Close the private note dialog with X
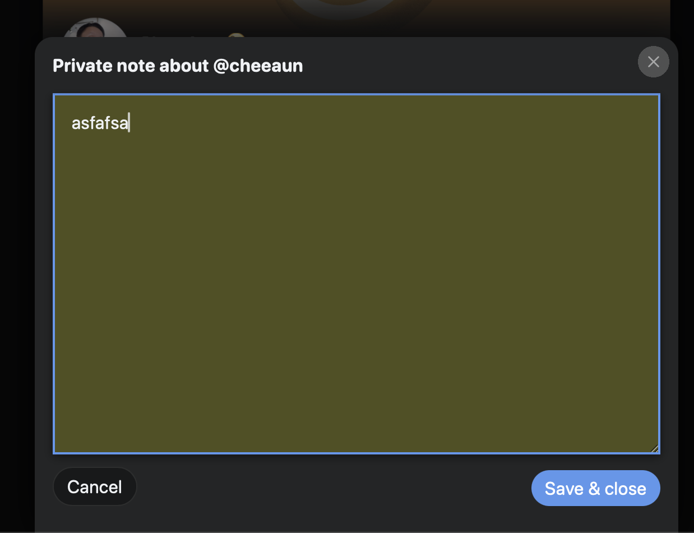The image size is (694, 533). pyautogui.click(x=653, y=62)
